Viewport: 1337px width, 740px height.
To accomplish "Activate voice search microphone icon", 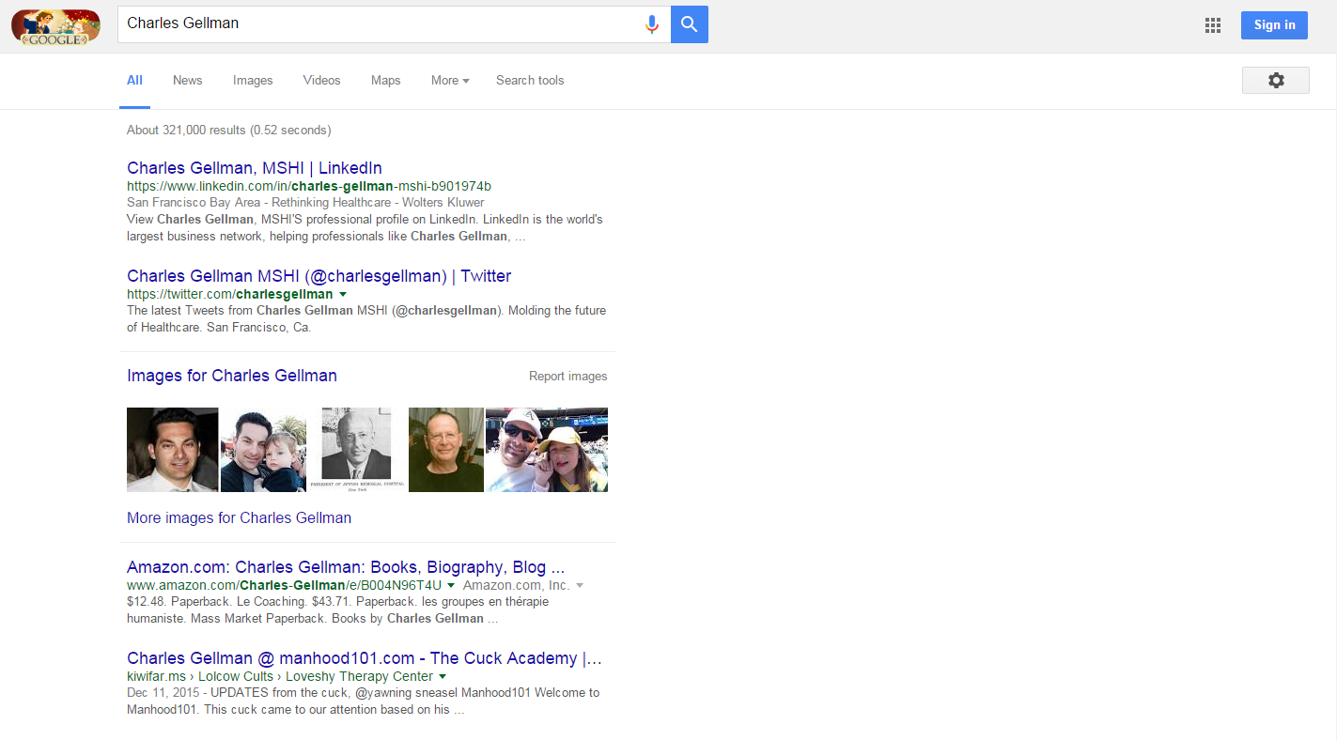I will 651,24.
